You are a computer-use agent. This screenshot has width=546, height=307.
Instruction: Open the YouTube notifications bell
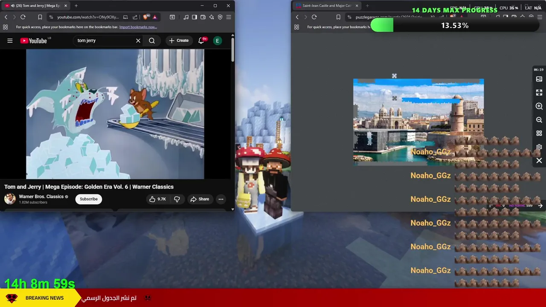pyautogui.click(x=201, y=41)
